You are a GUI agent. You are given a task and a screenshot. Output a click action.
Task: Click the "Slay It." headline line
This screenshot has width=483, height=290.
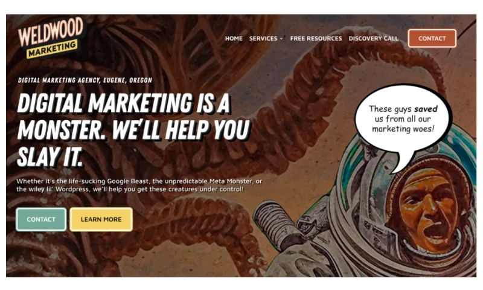50,157
